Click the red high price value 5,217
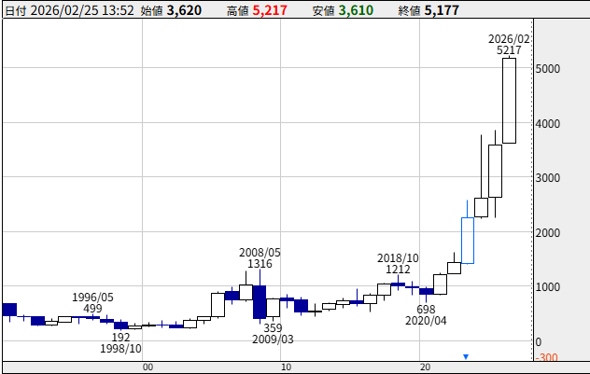Image resolution: width=590 pixels, height=374 pixels. 272,10
